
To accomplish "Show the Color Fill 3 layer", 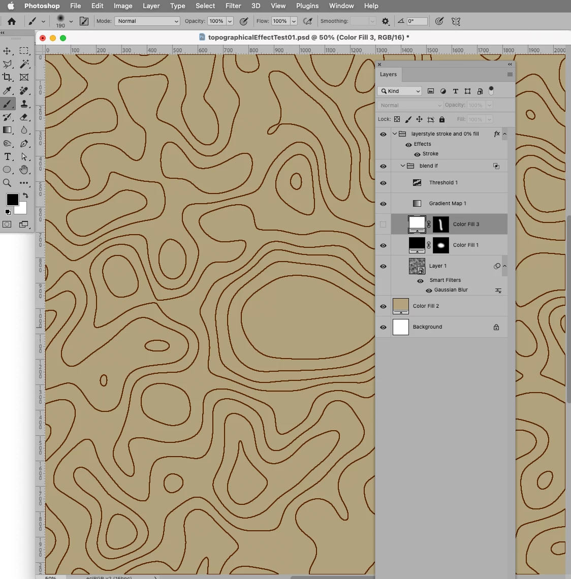I will click(383, 224).
